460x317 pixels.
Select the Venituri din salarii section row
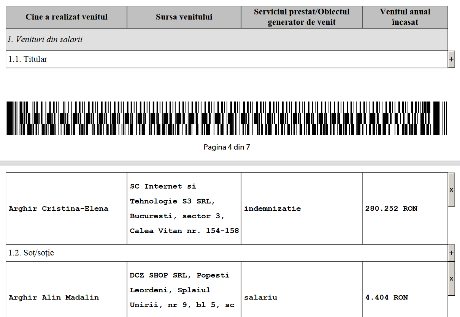click(46, 39)
